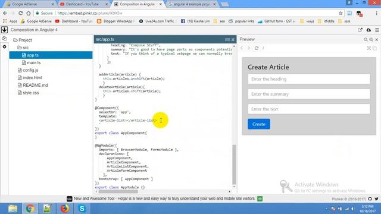The width and height of the screenshot is (381, 214).
Task: Open Chrome from taskbar
Action: point(30,209)
